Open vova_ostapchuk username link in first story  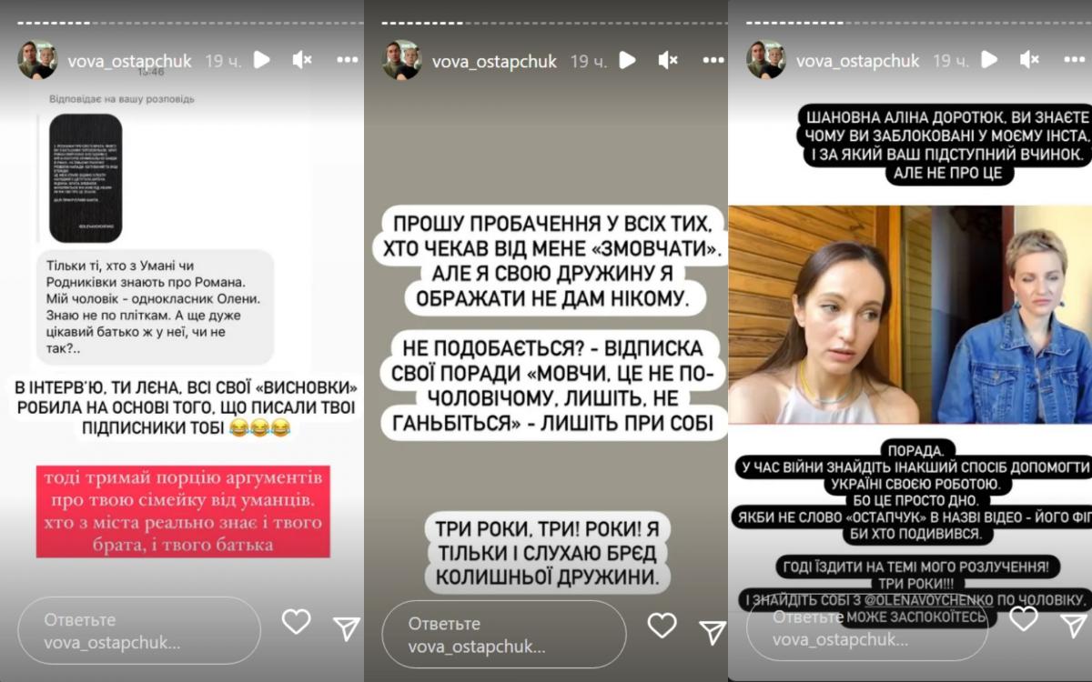(x=129, y=61)
